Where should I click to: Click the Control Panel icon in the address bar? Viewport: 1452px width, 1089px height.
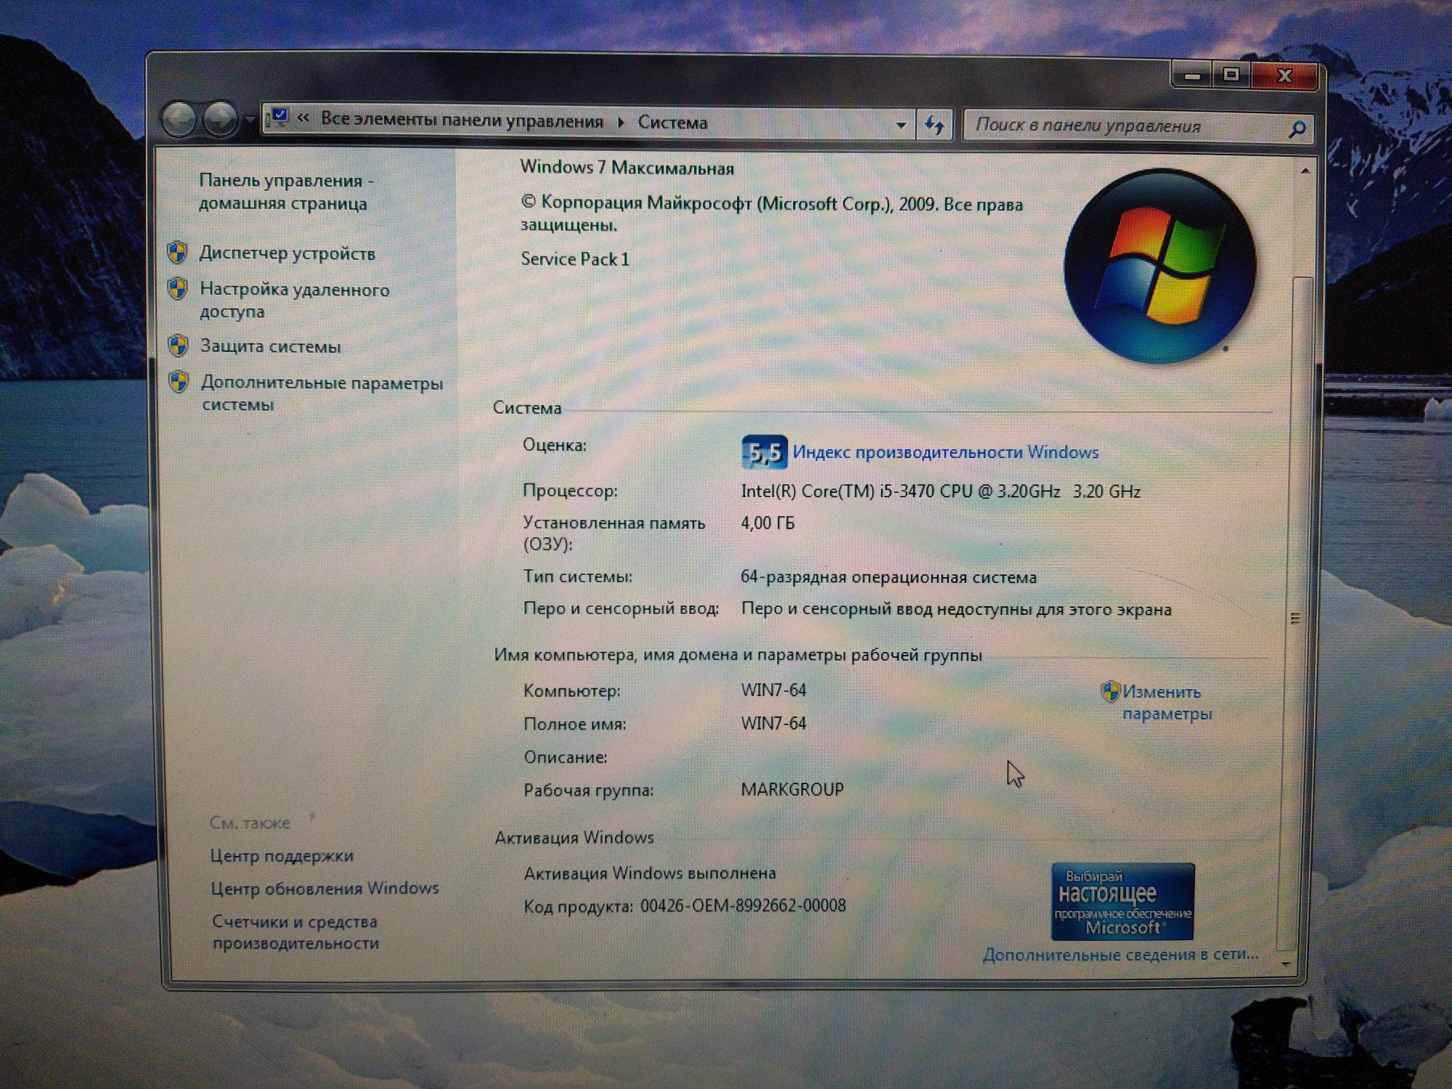[x=278, y=118]
